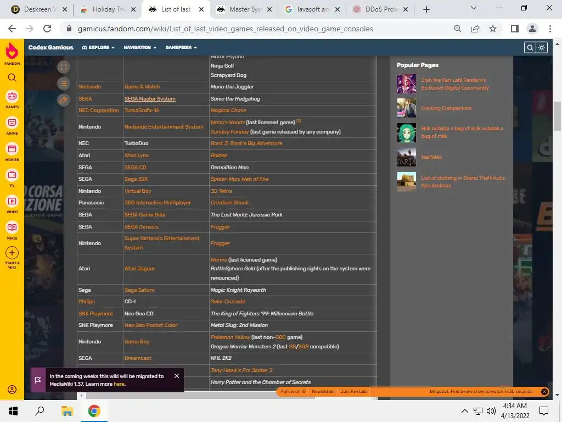Click the 'here' link in MediaWiki notice
The height and width of the screenshot is (422, 562).
click(x=119, y=384)
